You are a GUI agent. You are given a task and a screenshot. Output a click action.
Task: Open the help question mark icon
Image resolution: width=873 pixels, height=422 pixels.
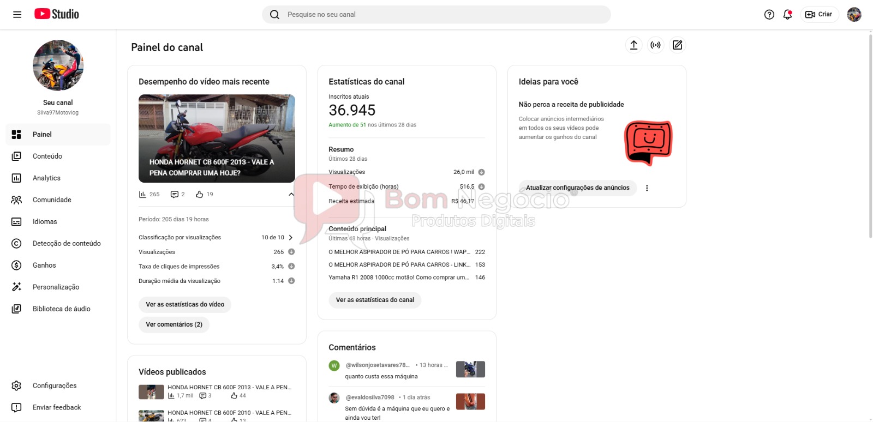(769, 15)
